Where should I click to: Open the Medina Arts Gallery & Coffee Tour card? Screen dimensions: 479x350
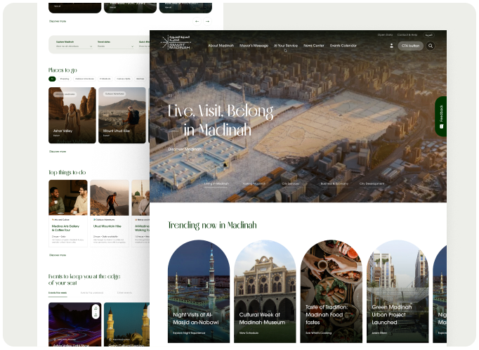point(68,214)
